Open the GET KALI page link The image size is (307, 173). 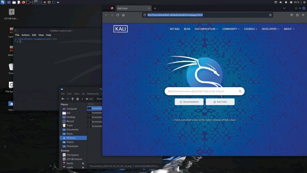(x=175, y=29)
